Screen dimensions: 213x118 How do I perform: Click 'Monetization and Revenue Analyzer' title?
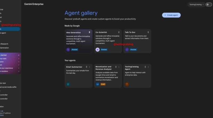click(x=104, y=68)
